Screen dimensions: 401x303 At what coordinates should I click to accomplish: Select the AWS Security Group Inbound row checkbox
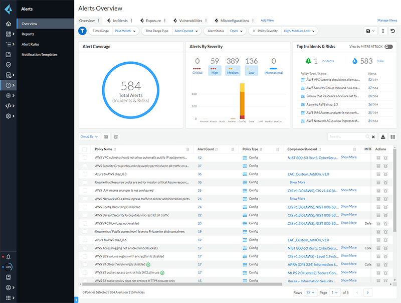(85, 166)
